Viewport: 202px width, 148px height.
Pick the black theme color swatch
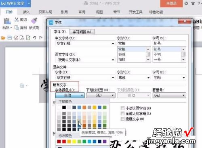coord(64,107)
